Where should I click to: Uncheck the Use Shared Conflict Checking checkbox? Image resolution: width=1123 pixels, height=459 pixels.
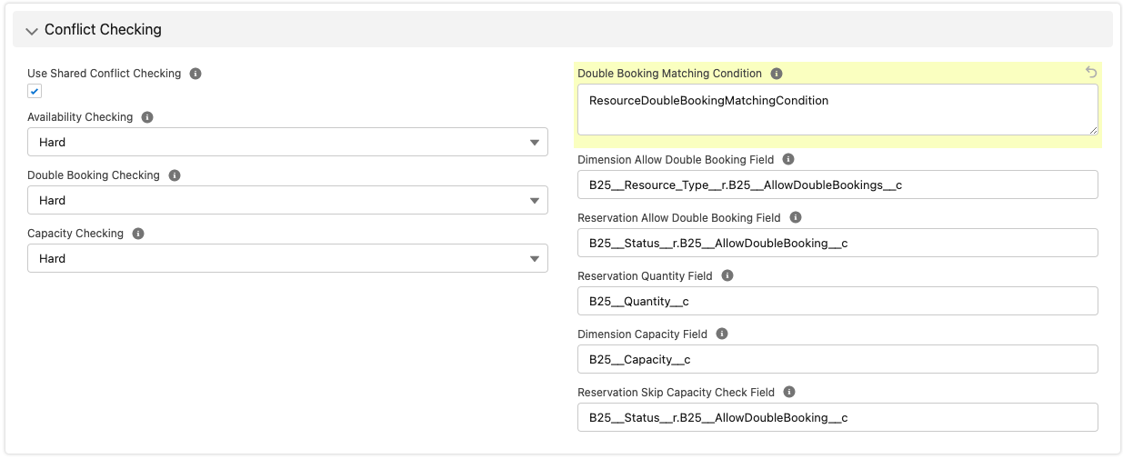(x=35, y=91)
